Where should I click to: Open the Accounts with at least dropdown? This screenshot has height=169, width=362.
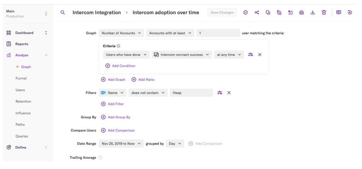point(170,33)
